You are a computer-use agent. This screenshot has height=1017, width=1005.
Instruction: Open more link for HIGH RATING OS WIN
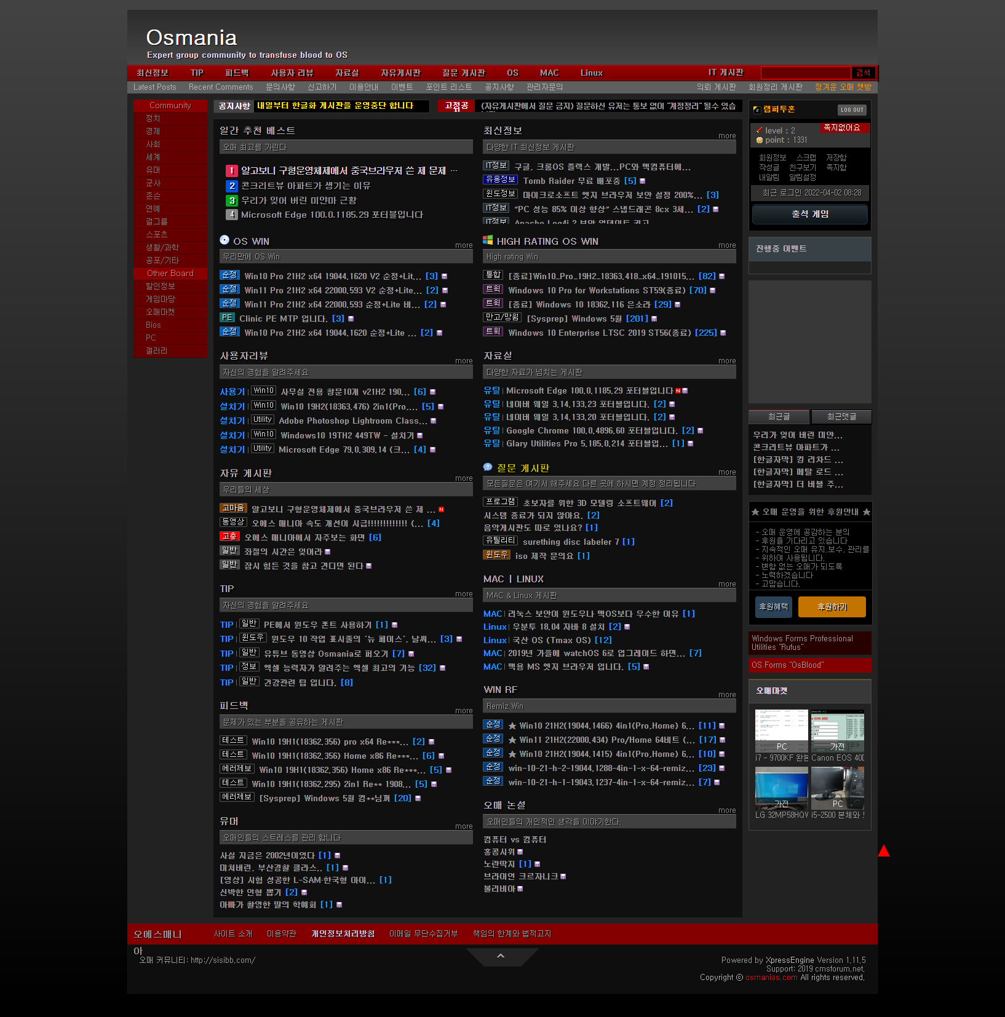click(727, 245)
